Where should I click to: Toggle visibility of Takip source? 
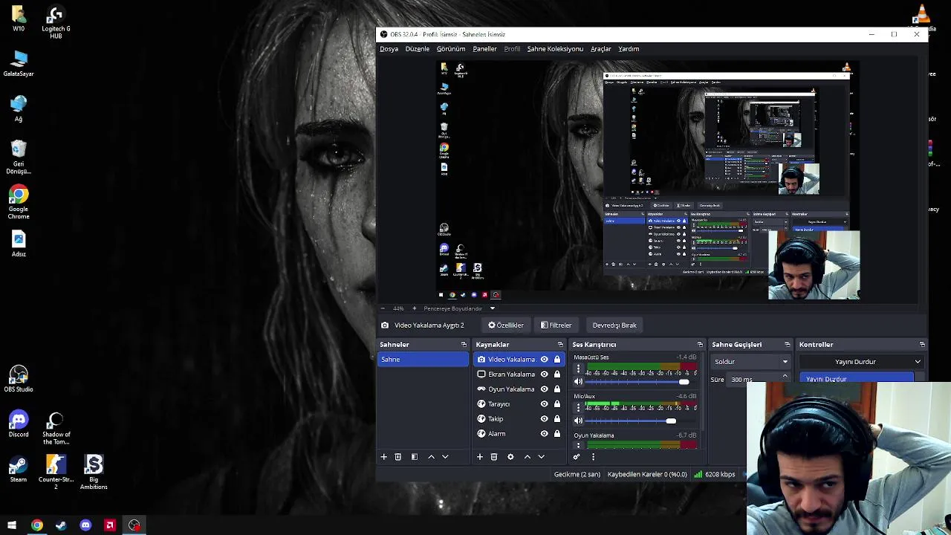[x=544, y=419]
